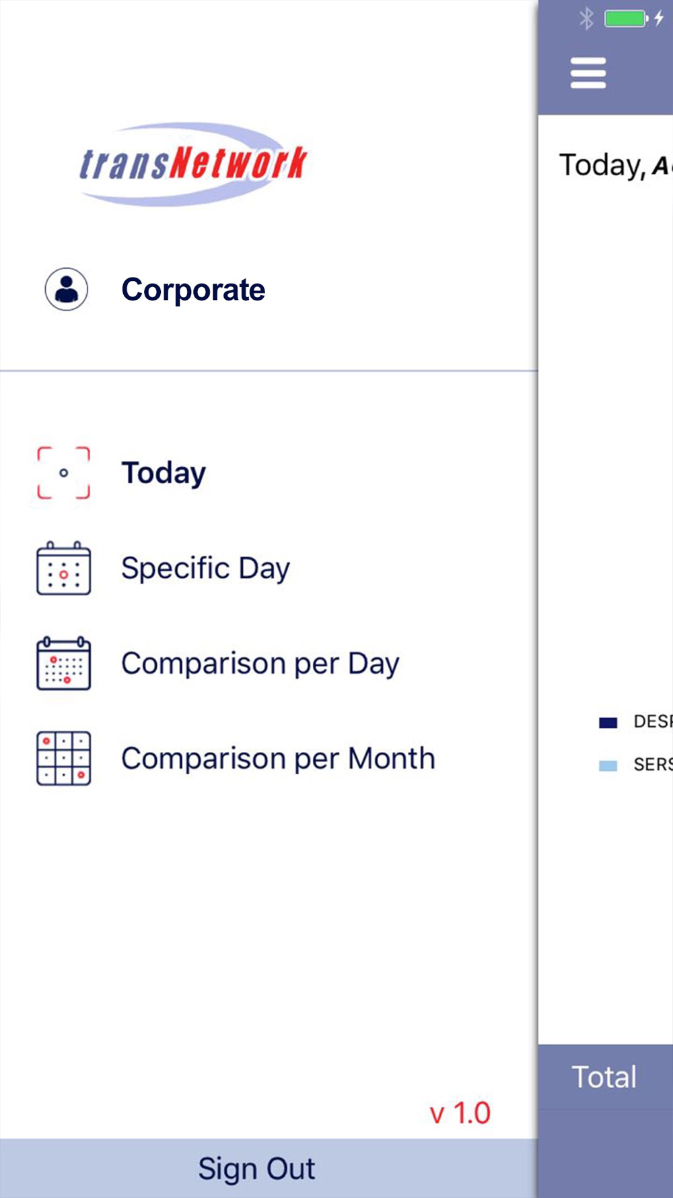Open the Today menu item

click(x=164, y=473)
